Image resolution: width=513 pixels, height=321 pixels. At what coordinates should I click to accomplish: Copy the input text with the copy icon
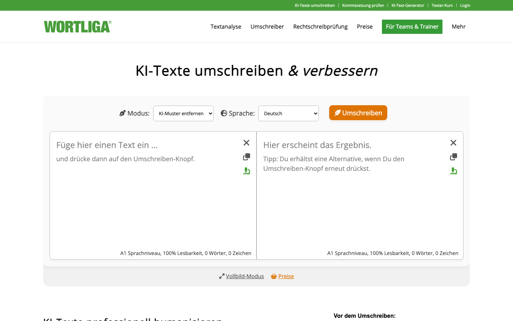pyautogui.click(x=247, y=157)
